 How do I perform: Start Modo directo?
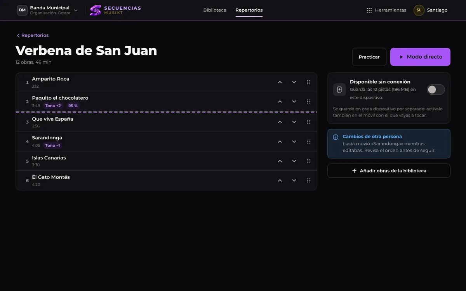tap(420, 57)
